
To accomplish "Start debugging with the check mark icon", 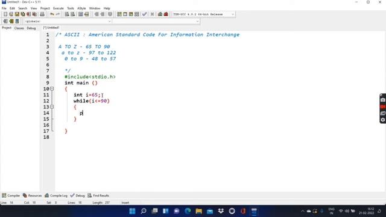I will tap(145, 14).
